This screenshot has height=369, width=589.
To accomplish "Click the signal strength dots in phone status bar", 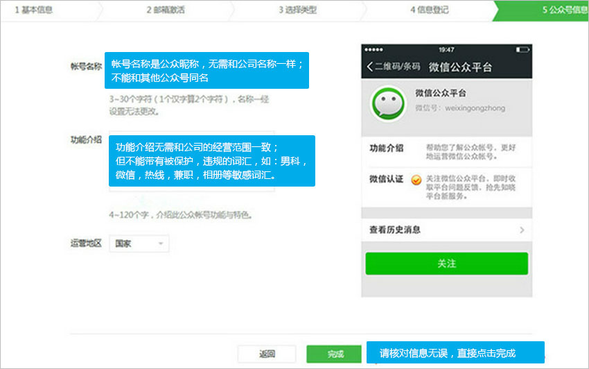I will (373, 50).
